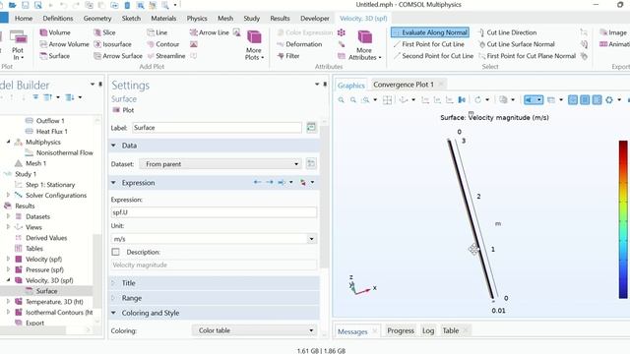630x354 pixels.
Task: Collapse the Data section
Action: pos(114,146)
